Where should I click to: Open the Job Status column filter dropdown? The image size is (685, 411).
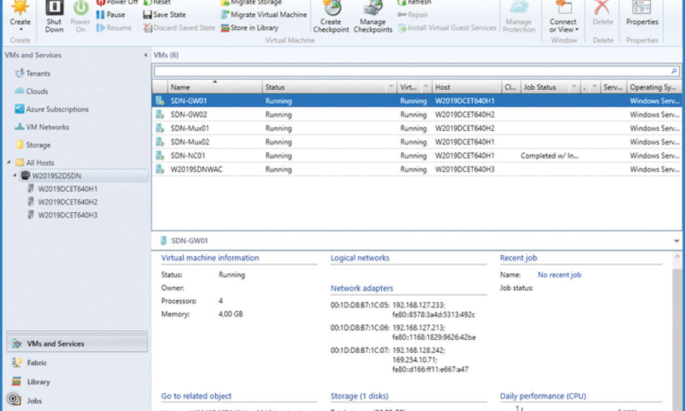[x=574, y=87]
